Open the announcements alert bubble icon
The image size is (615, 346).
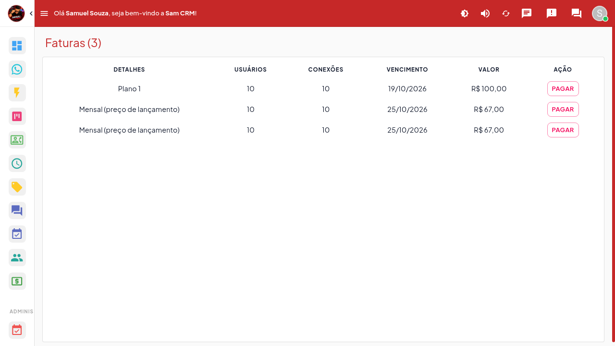point(552,13)
